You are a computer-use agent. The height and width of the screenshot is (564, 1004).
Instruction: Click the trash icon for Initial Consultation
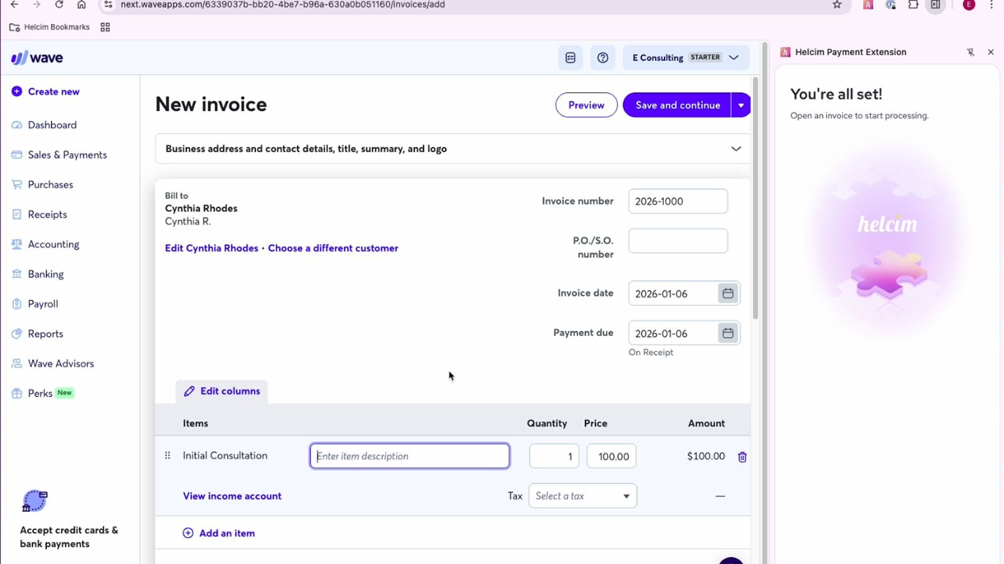742,457
